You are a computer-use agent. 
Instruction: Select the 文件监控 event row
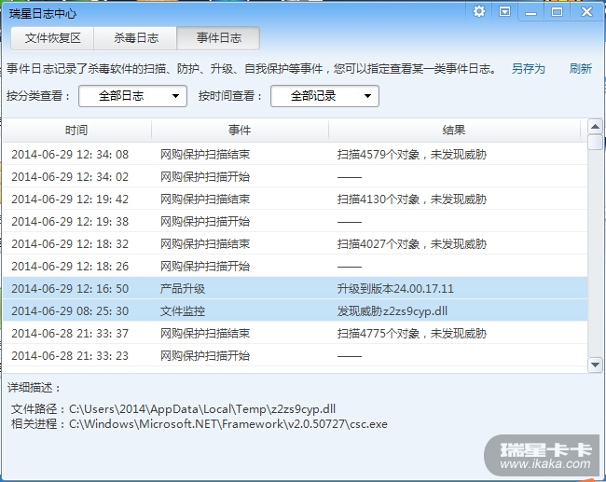pos(296,310)
